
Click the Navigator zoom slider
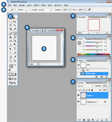[97, 33]
